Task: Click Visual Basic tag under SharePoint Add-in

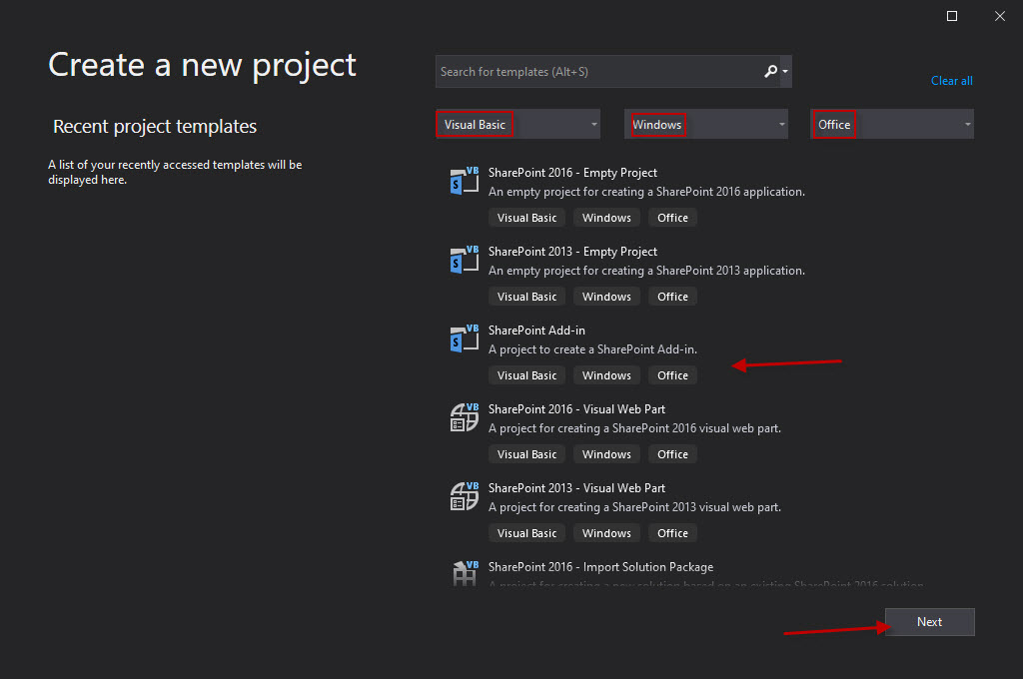Action: (526, 375)
